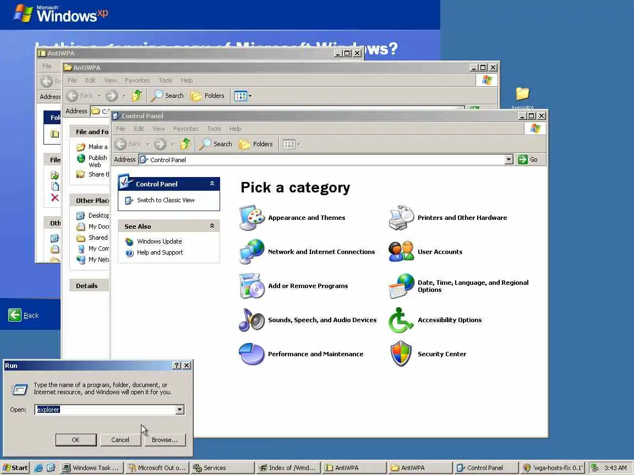Click Internet Explorer quick launch icon

pyautogui.click(x=39, y=468)
